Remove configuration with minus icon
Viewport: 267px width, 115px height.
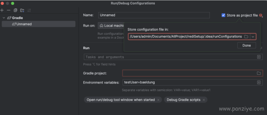9,10
